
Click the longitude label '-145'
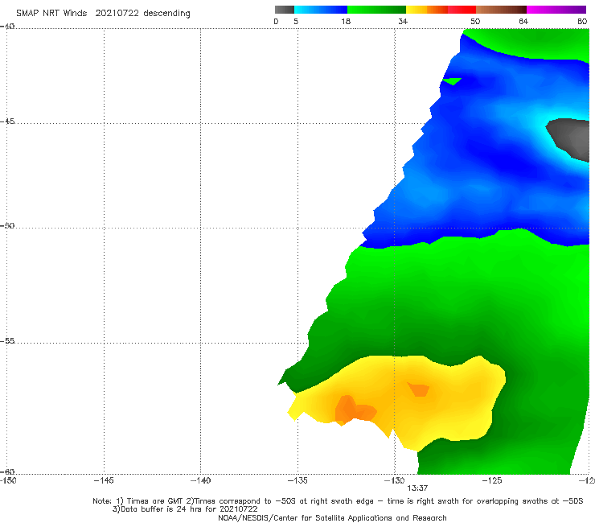[x=104, y=480]
